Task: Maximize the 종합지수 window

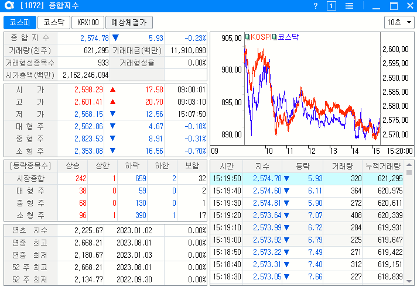Action: pyautogui.click(x=394, y=6)
